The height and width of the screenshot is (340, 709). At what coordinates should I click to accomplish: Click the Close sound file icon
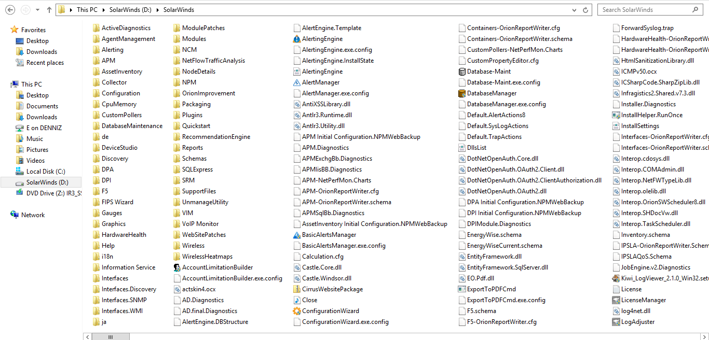click(x=297, y=300)
